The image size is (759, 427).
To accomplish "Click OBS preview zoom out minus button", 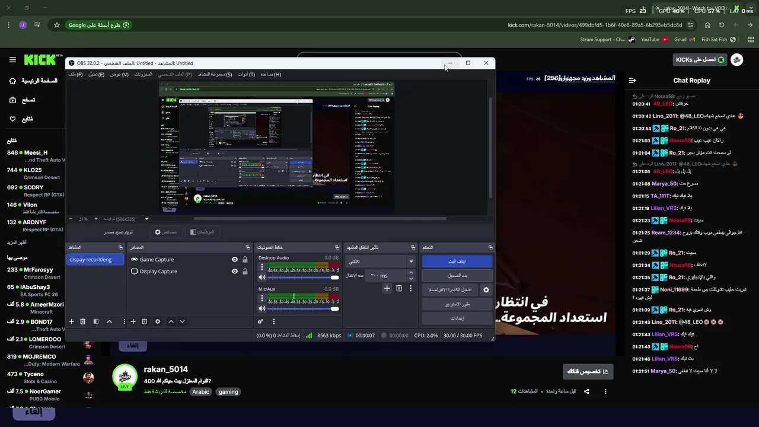I will point(71,219).
